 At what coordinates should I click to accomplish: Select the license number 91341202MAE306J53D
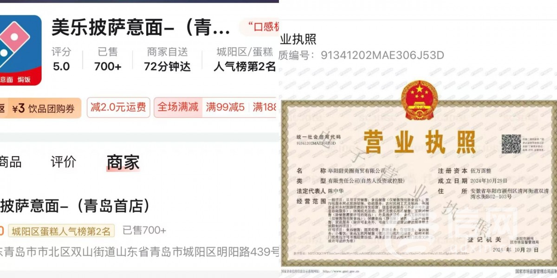click(x=382, y=56)
